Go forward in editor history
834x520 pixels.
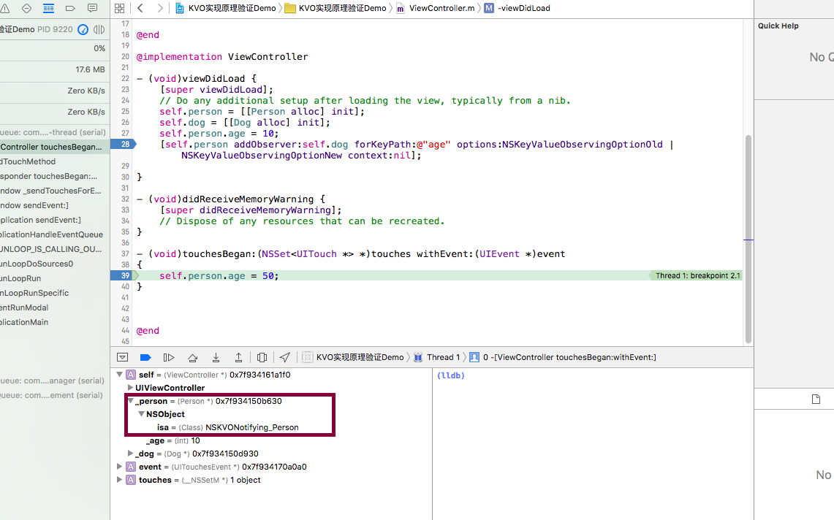tap(159, 8)
